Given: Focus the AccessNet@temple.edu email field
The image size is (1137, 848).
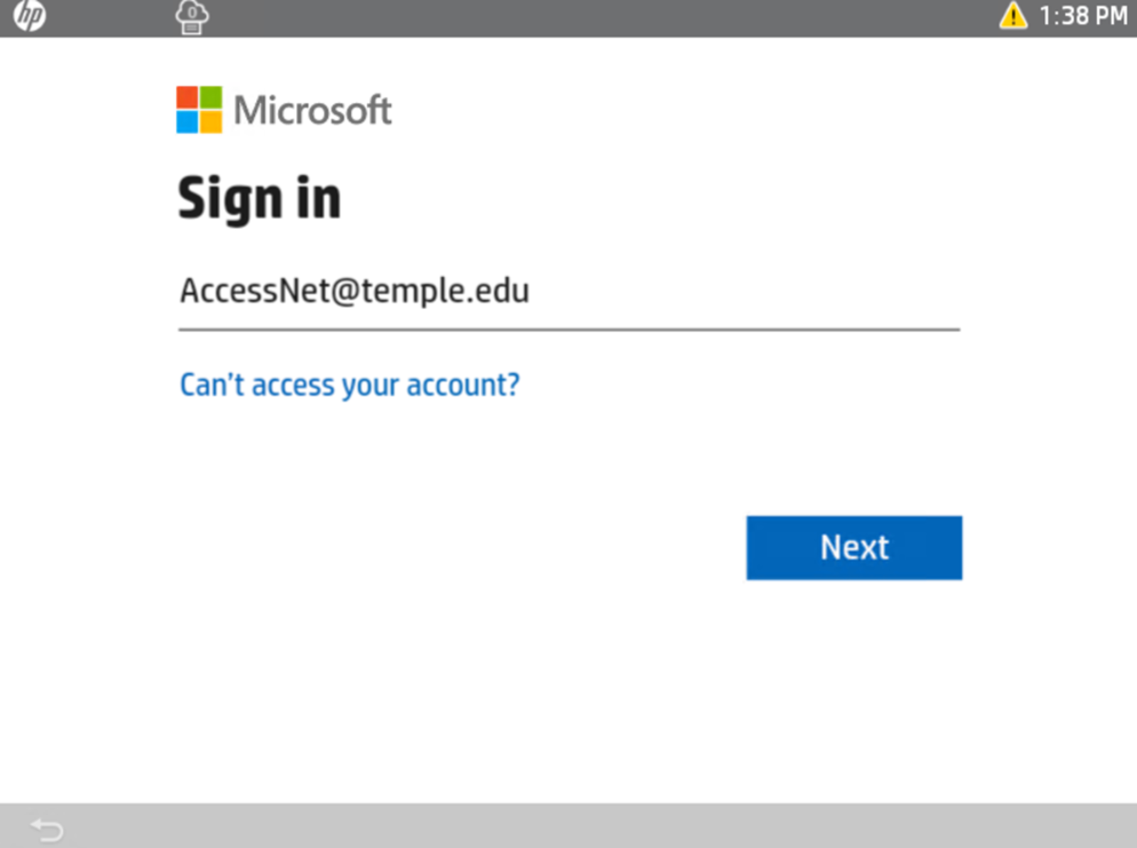Looking at the screenshot, I should click(569, 291).
